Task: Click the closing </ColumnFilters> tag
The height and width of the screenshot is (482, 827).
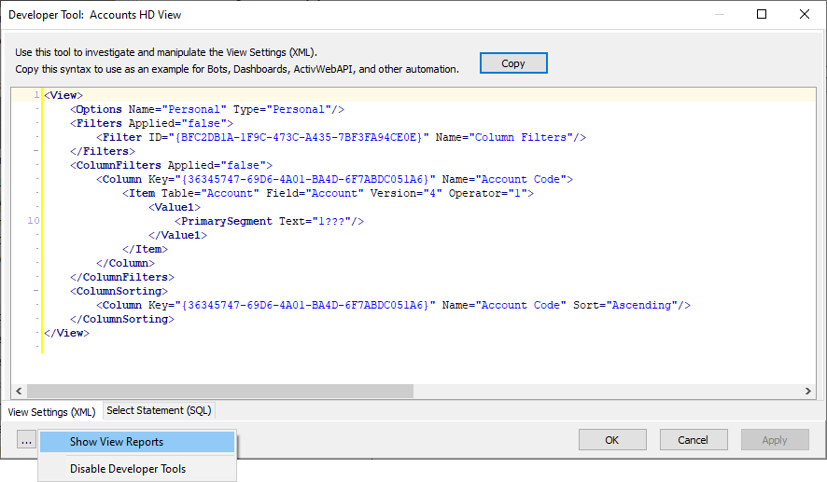Action: point(122,277)
